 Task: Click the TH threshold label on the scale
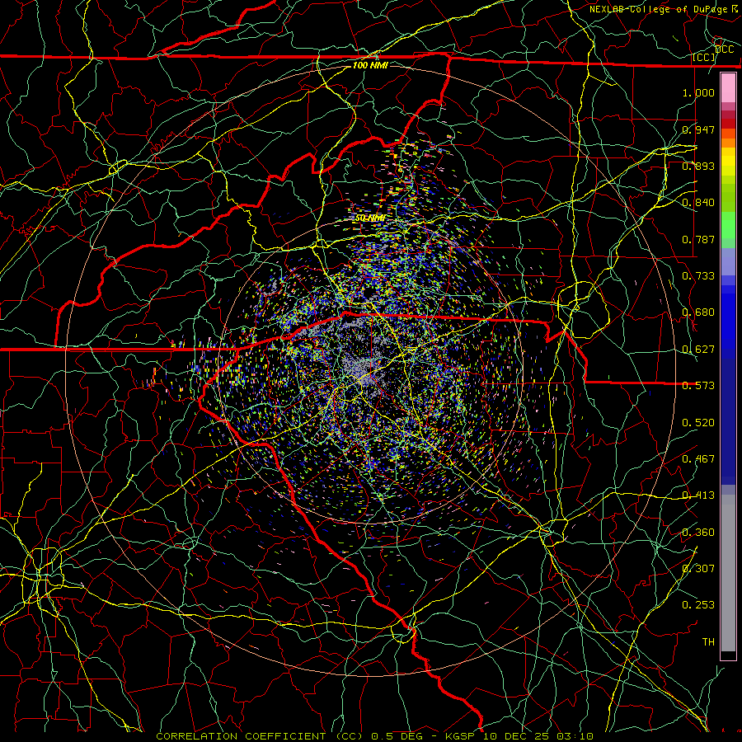[x=708, y=642]
